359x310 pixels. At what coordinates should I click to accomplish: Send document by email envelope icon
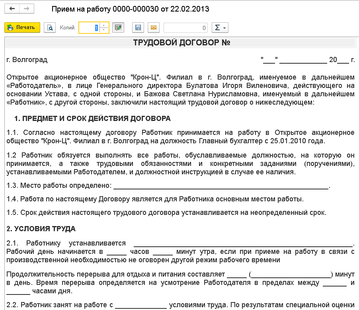click(x=154, y=28)
